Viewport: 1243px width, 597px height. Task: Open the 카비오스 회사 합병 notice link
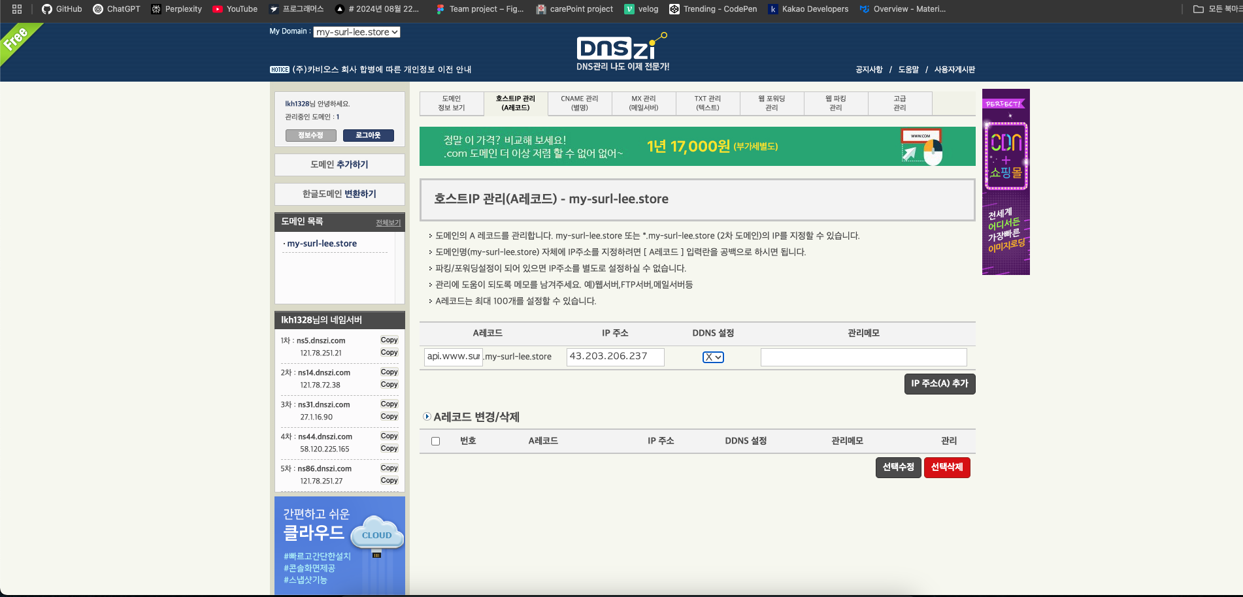(382, 69)
